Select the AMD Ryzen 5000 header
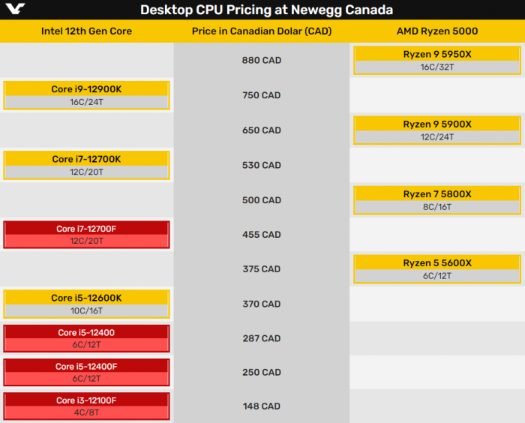The image size is (525, 423). coord(436,31)
